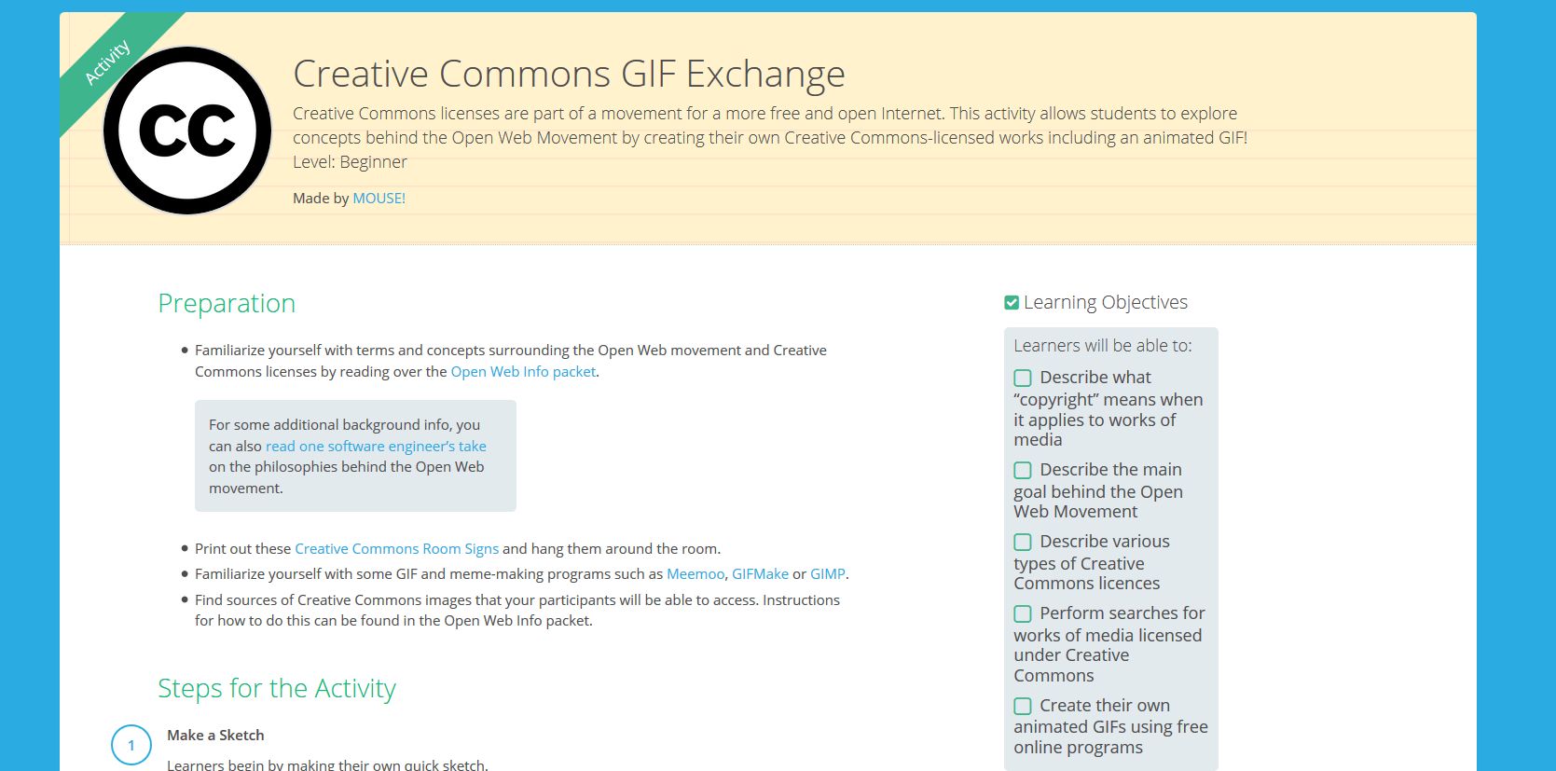Open the Open Web Info packet link
This screenshot has width=1556, height=771.
click(x=523, y=371)
